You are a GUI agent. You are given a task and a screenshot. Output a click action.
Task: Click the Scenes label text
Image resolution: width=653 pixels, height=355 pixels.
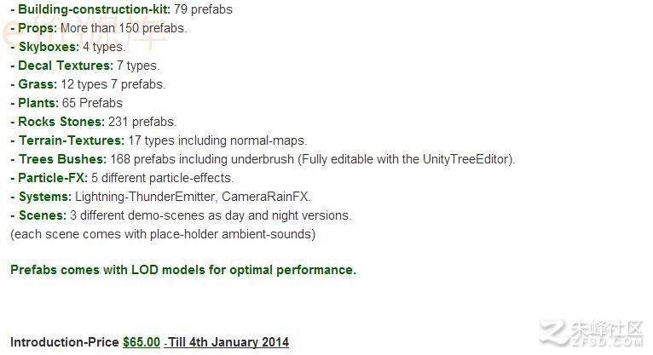[43, 215]
